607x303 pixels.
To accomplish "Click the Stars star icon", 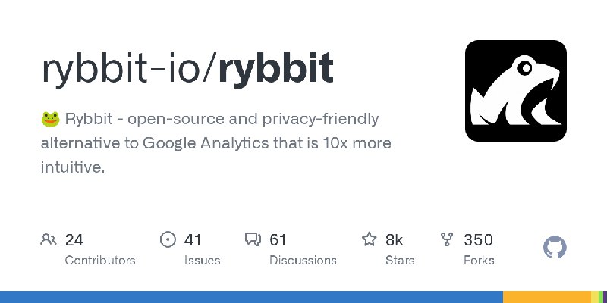I will [370, 240].
